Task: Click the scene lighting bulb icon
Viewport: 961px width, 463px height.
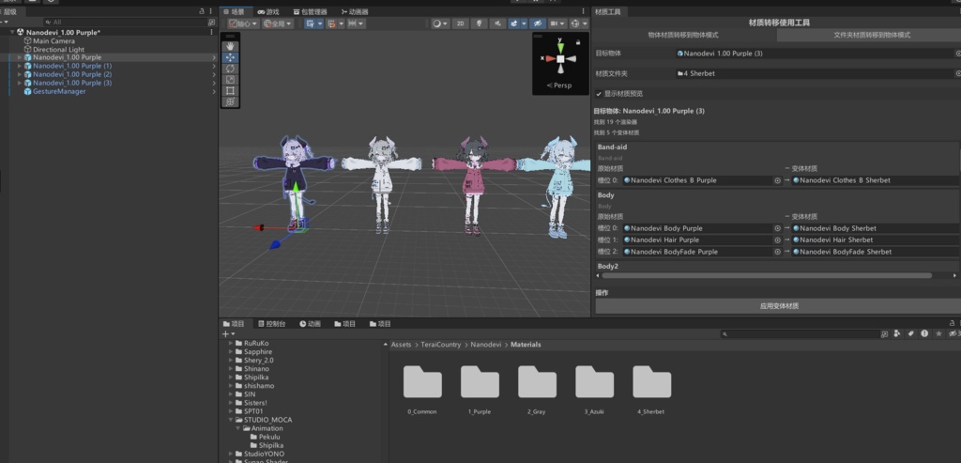Action: pos(480,23)
